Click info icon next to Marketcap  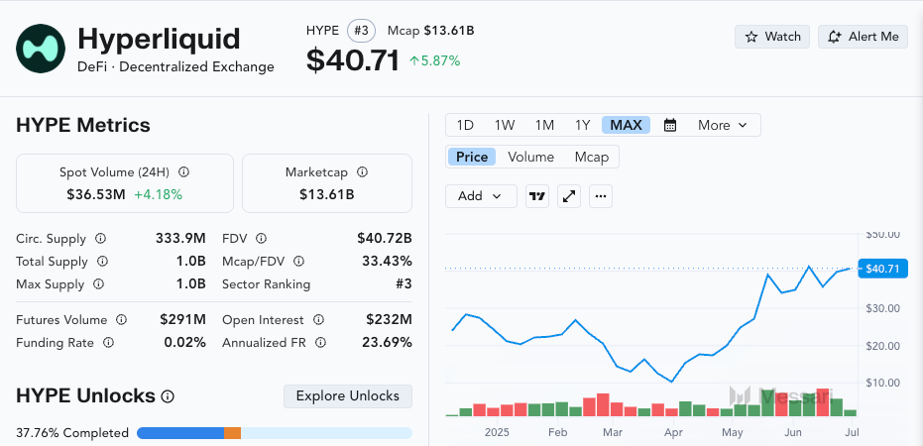(x=363, y=172)
